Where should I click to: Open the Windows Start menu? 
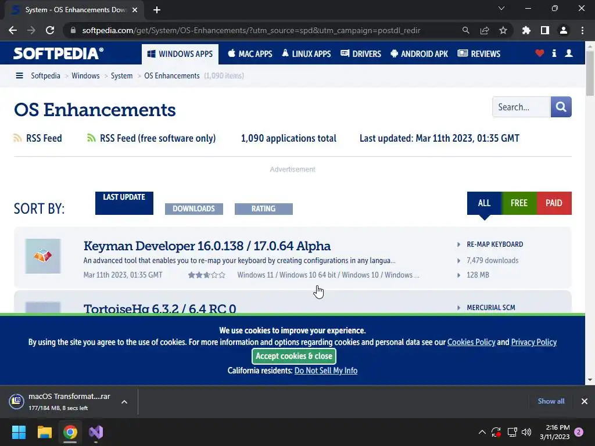19,432
